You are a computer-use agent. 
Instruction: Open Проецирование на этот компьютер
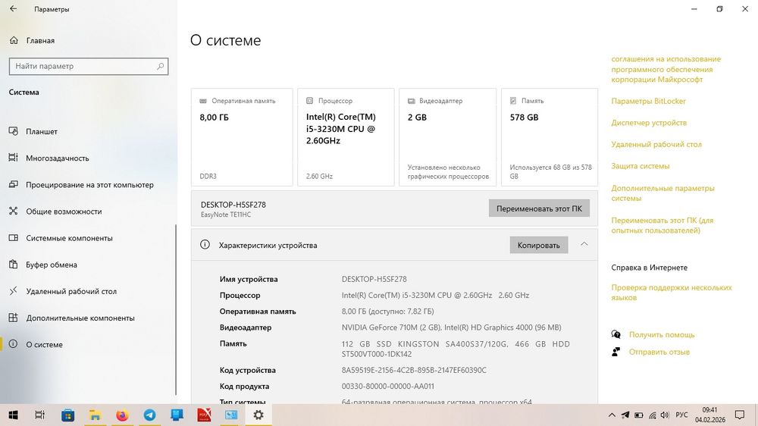pyautogui.click(x=89, y=185)
